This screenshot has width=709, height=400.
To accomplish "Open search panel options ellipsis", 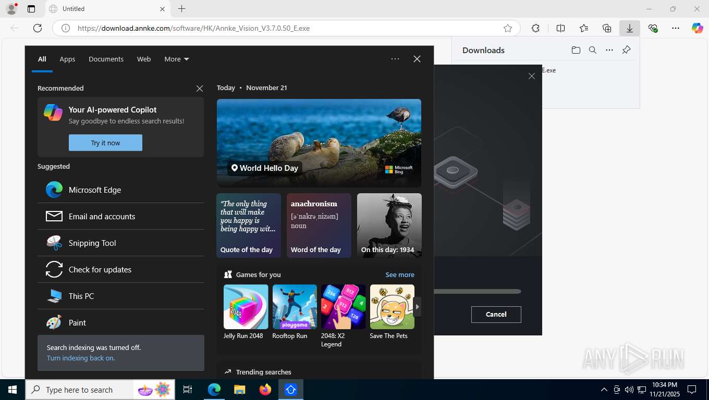I will (x=395, y=59).
